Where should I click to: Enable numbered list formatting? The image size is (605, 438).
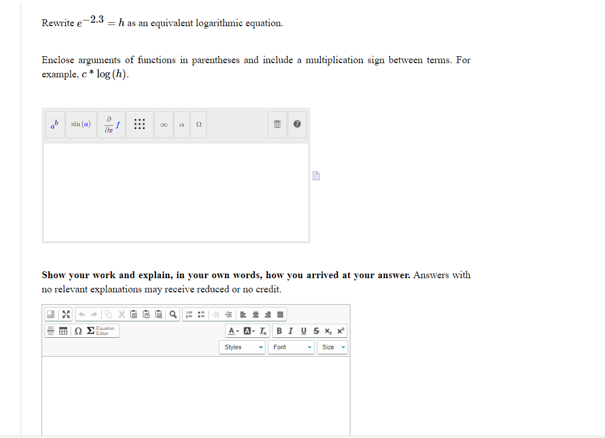(x=190, y=314)
